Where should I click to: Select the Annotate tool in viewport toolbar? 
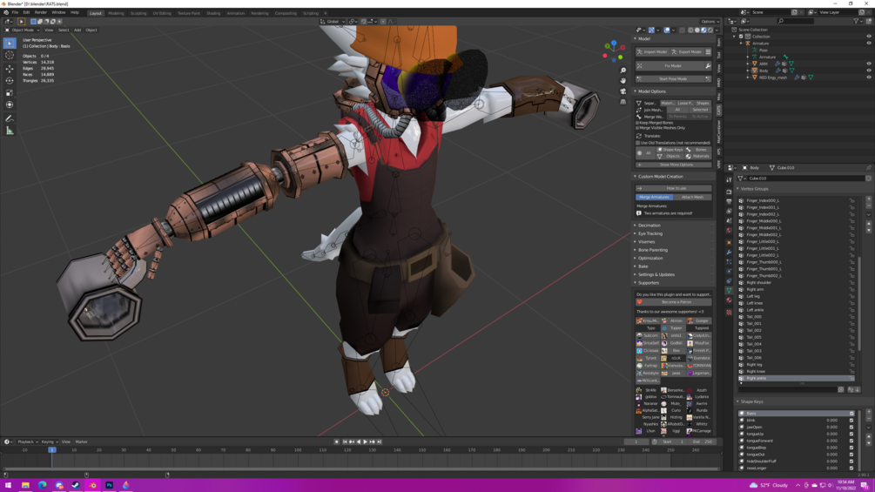pos(10,118)
